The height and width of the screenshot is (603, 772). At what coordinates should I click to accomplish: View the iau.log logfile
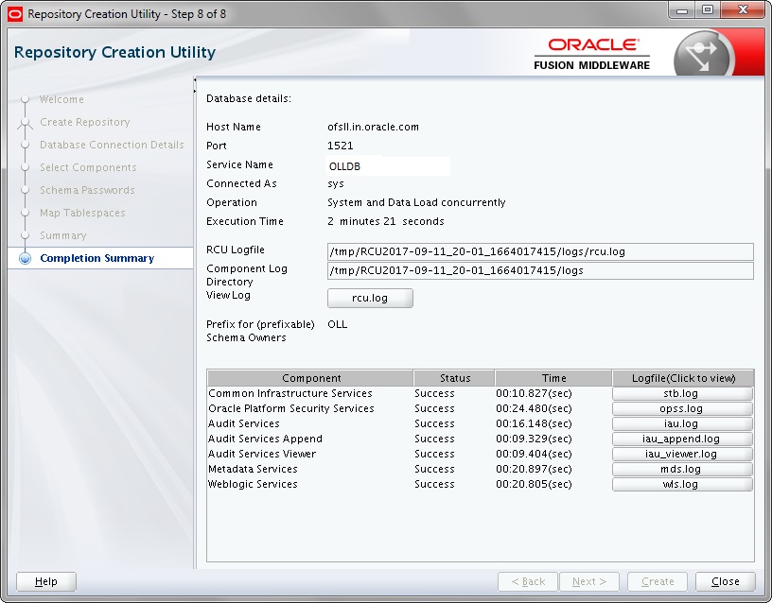(x=682, y=424)
